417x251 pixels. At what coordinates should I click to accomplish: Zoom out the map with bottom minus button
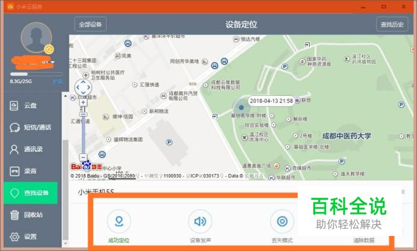point(83,157)
